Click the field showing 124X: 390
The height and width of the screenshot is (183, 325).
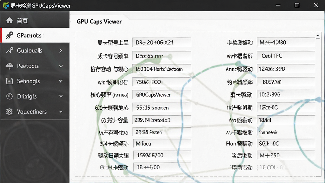tap(286, 69)
